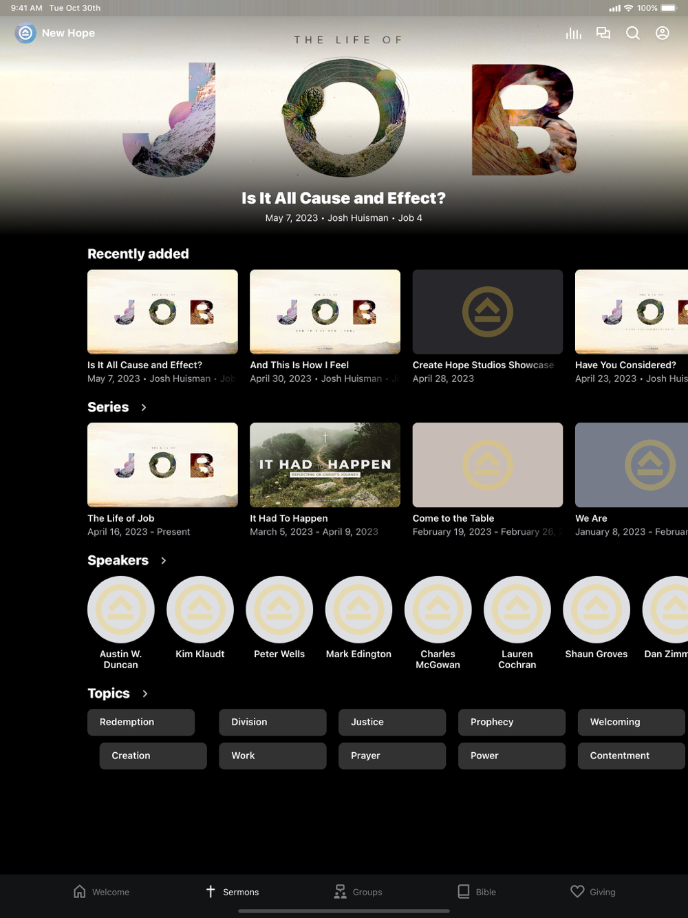The width and height of the screenshot is (688, 918).
Task: Choose the Justice topic
Action: (x=392, y=722)
